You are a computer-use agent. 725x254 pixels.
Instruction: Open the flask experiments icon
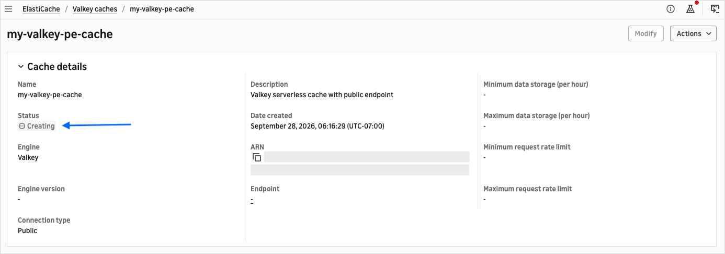pyautogui.click(x=690, y=9)
